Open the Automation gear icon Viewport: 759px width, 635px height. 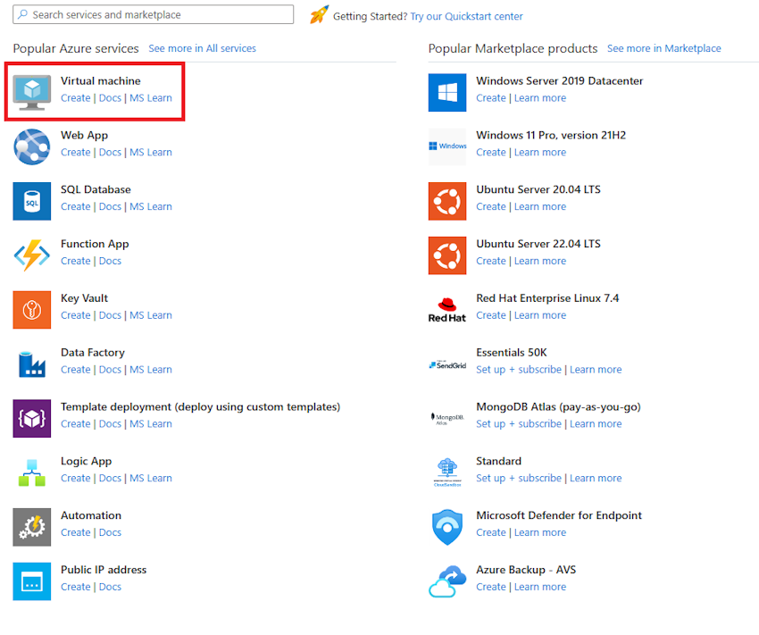pyautogui.click(x=32, y=527)
